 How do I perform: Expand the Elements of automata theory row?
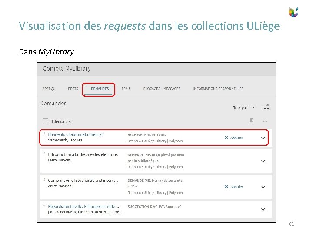click(x=263, y=138)
